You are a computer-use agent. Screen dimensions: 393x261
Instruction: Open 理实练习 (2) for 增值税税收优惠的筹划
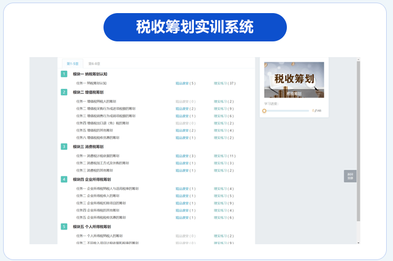point(224,138)
